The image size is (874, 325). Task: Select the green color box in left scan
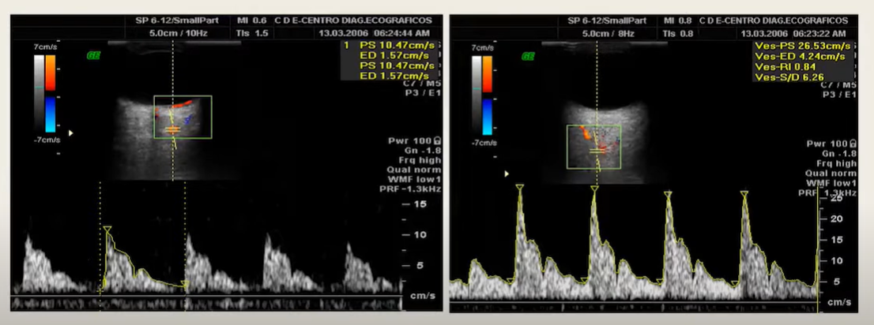pyautogui.click(x=183, y=117)
